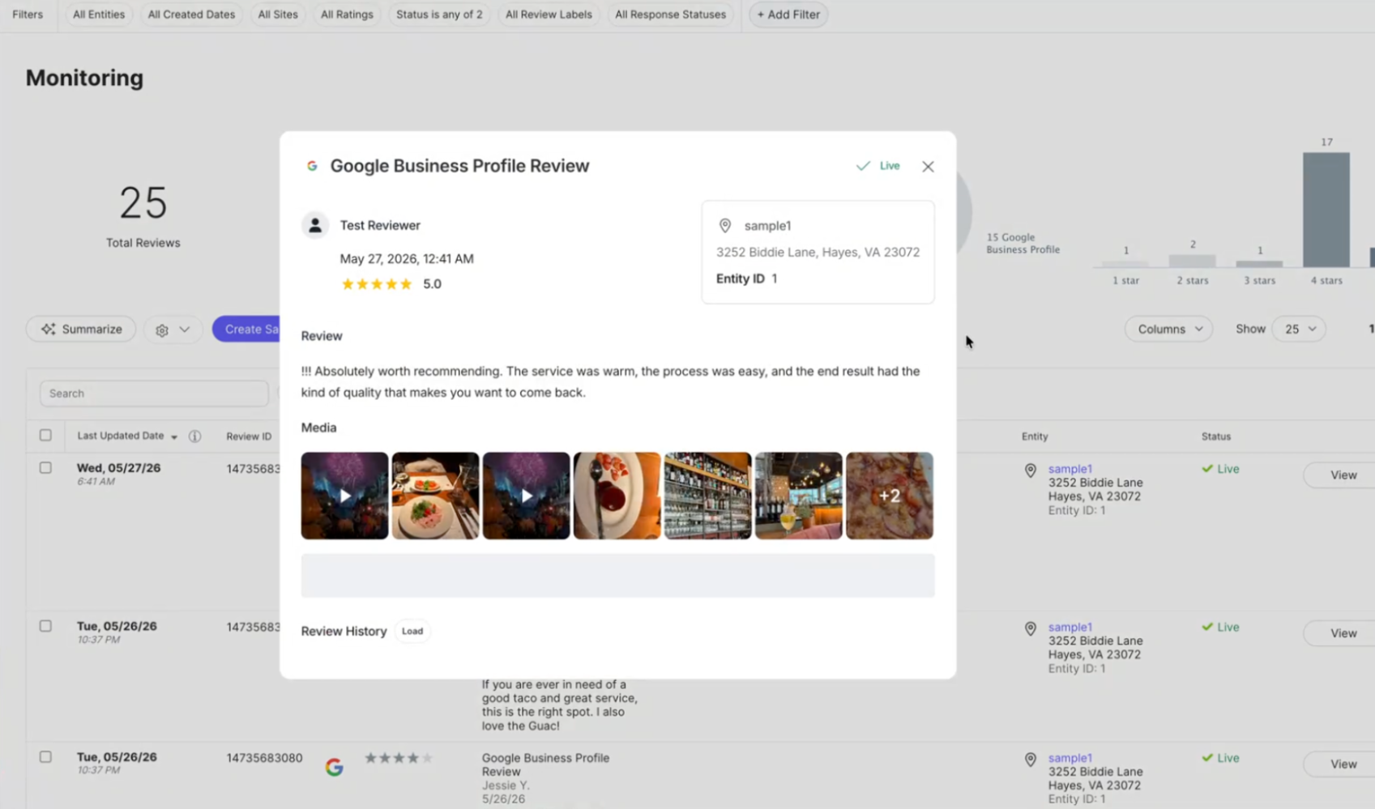Sort by Last Updated Date arrow
Viewport: 1375px width, 809px height.
point(174,437)
